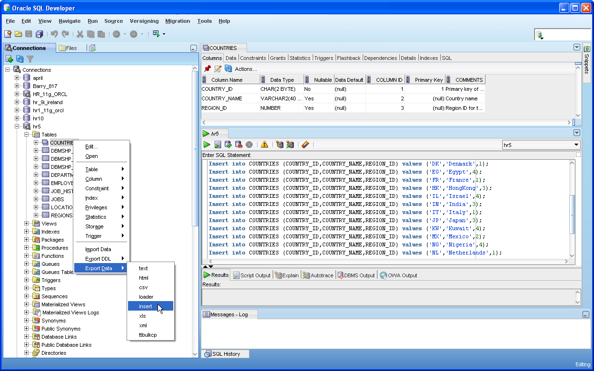Apply a filter in the Connections panel
The image size is (594, 371).
coord(30,59)
